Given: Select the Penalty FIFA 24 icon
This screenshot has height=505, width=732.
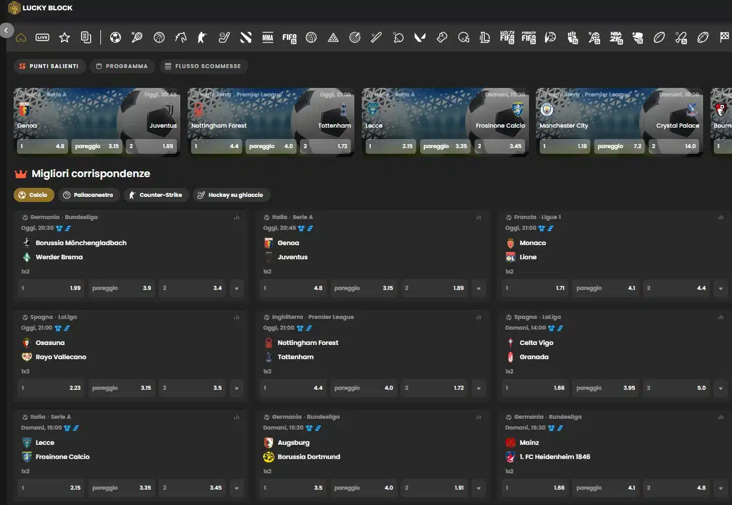Looking at the screenshot, I should point(529,37).
